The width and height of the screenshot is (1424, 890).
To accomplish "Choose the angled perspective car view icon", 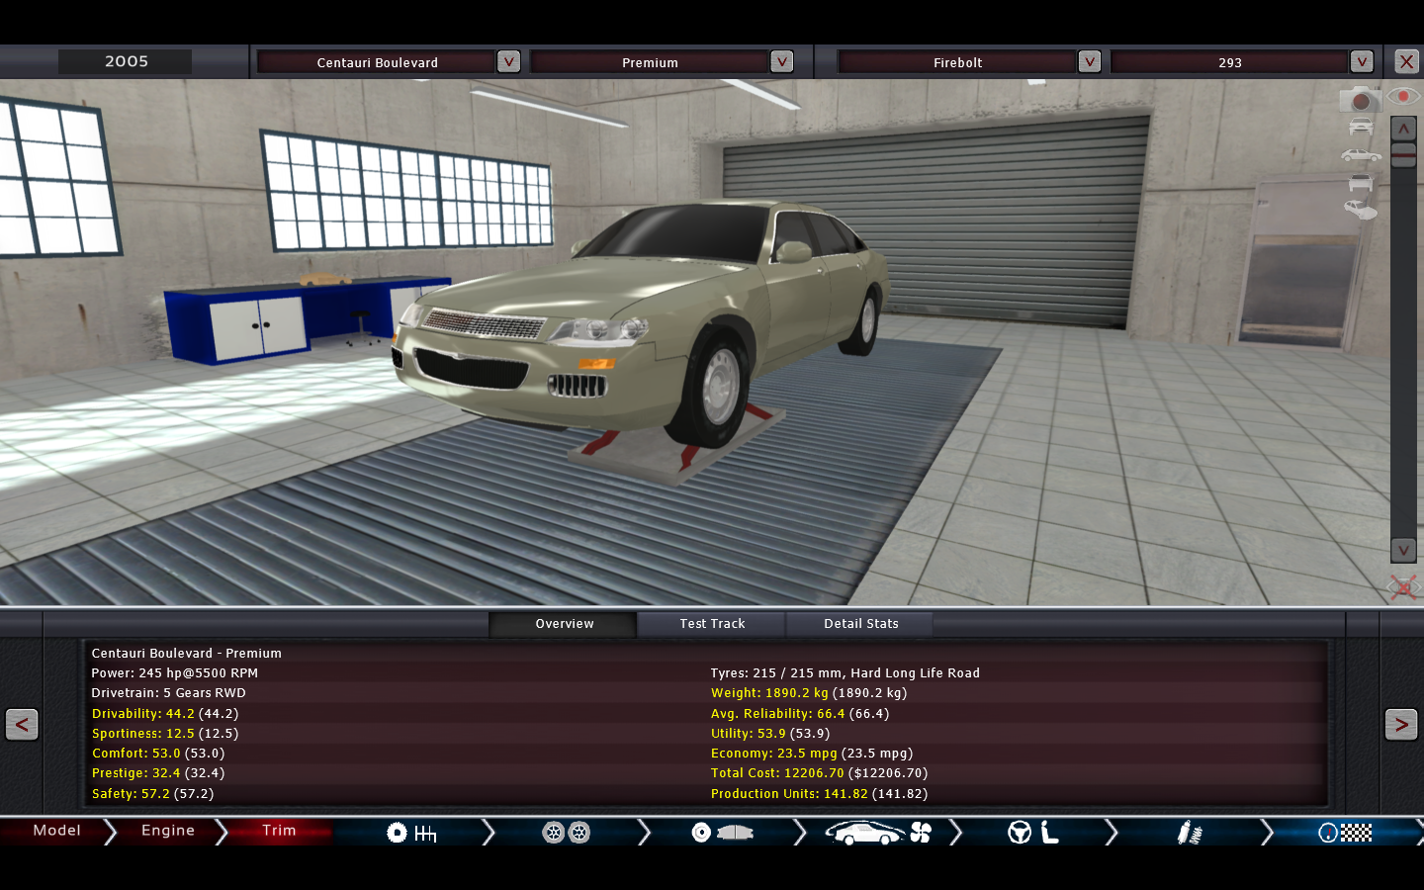I will (1361, 210).
